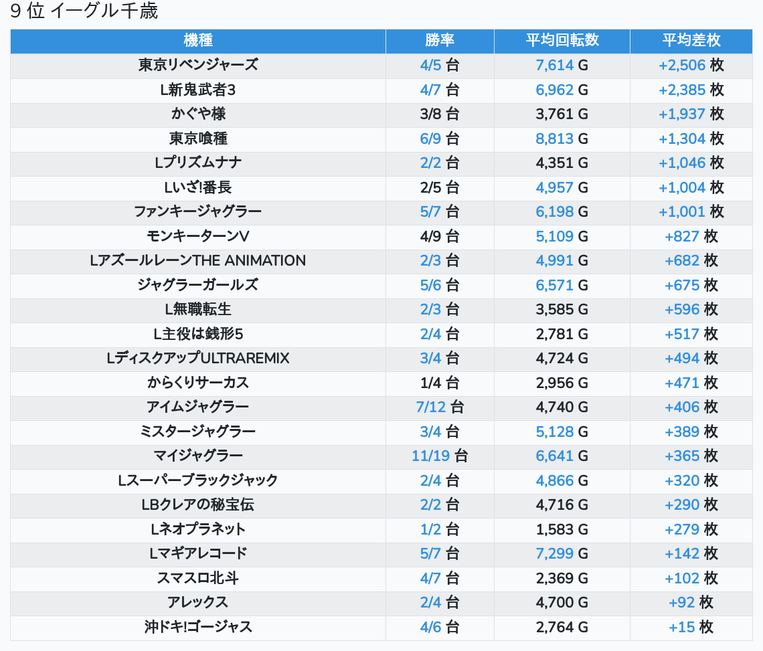Screen dimensions: 763x651
Task: Click the 4/5 win rate value
Action: [x=431, y=65]
